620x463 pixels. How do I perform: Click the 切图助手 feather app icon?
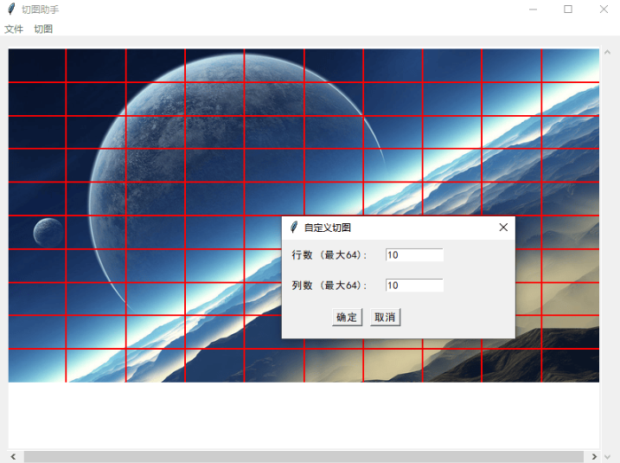11,10
